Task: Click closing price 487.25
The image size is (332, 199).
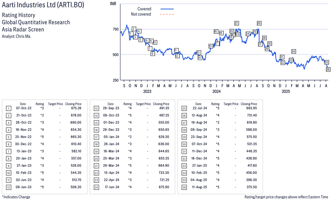Action: (164, 115)
